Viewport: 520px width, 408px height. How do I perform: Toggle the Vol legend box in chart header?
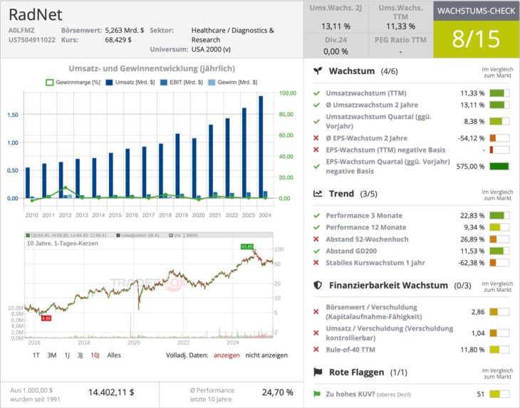[171, 235]
